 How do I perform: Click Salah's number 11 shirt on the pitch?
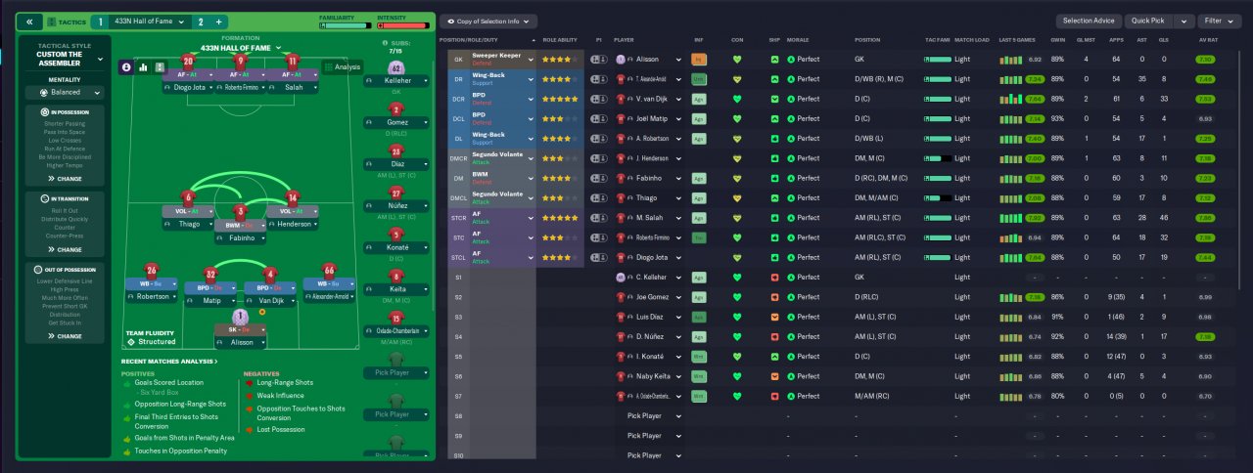[x=292, y=60]
